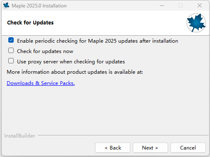Open the Downloads & Service Packs link
This screenshot has width=210, height=157.
click(41, 83)
